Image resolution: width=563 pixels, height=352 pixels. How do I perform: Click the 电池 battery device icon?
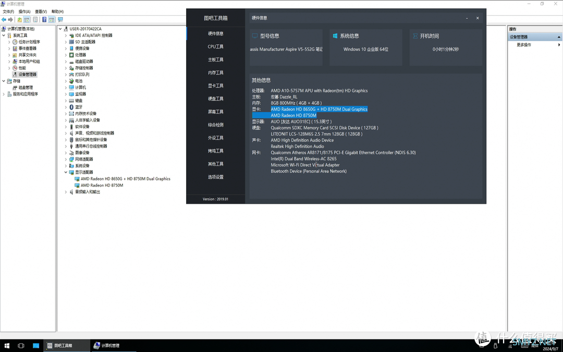point(71,81)
